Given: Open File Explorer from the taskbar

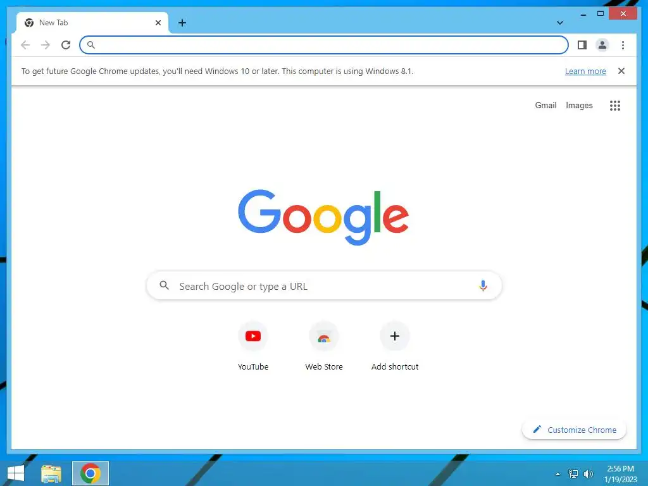Looking at the screenshot, I should (51, 473).
